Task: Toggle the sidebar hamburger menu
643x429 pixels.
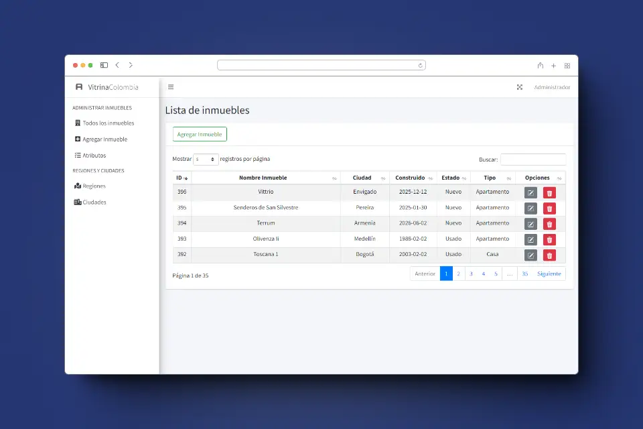Action: [x=171, y=87]
